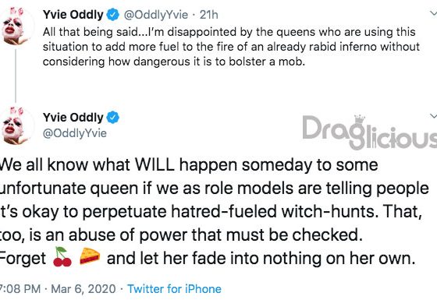
Task: Click Yvie Oddly display name in main tweet
Action: click(73, 117)
